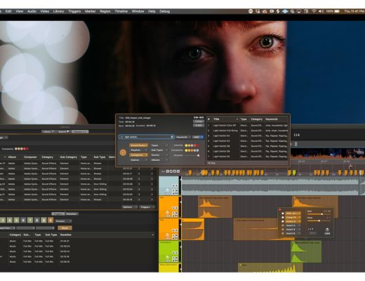Open the Triggers menu
This screenshot has width=365, height=281.
tap(74, 11)
